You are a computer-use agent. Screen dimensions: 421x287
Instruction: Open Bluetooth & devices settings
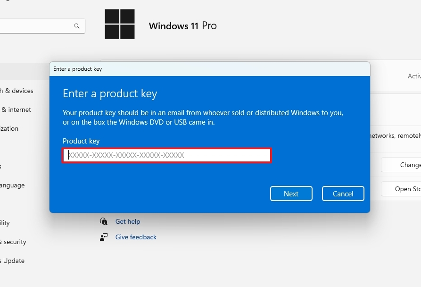pyautogui.click(x=17, y=91)
